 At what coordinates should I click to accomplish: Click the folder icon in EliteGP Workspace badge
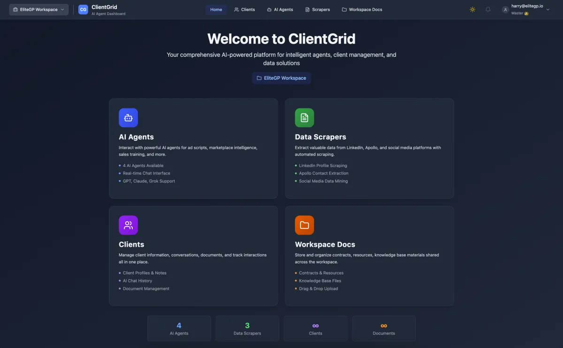point(259,78)
